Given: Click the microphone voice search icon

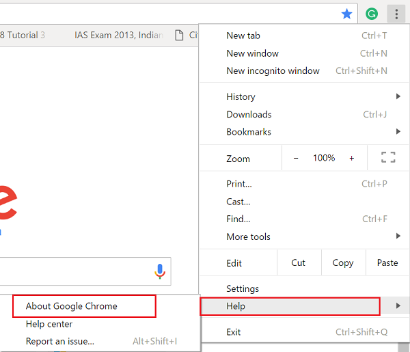Looking at the screenshot, I should click(160, 271).
